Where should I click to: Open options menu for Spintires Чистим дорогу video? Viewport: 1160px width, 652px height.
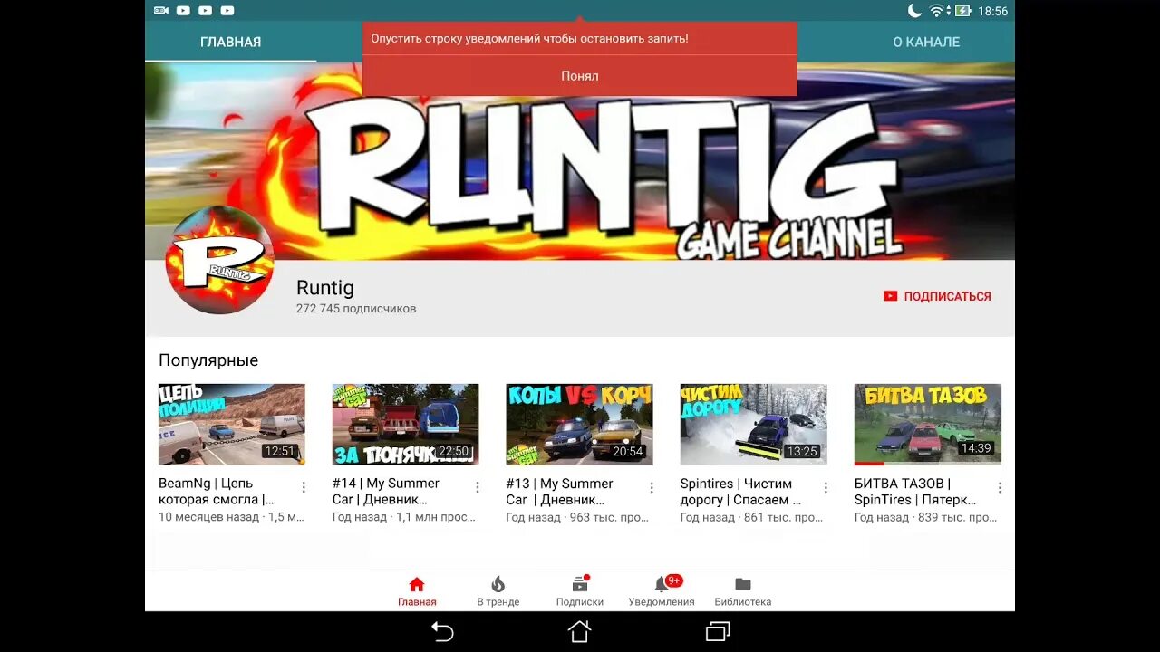click(x=826, y=487)
